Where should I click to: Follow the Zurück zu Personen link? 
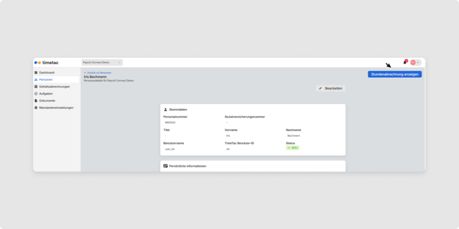click(97, 72)
